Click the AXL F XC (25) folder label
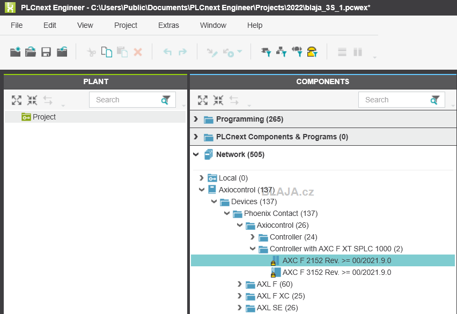 [x=281, y=296]
